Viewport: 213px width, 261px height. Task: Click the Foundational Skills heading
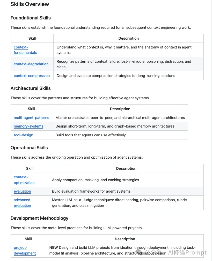point(31,18)
